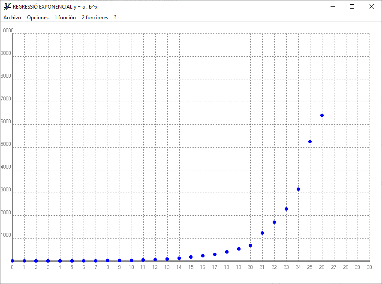Maximize the regression window

click(x=352, y=6)
